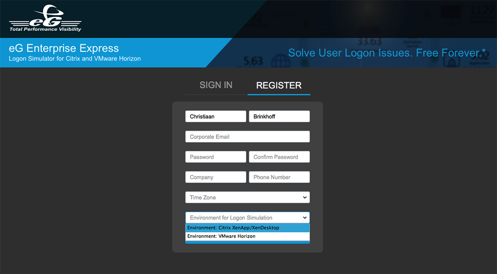This screenshot has height=274, width=497.
Task: Focus the Corporate Email field
Action: [248, 137]
